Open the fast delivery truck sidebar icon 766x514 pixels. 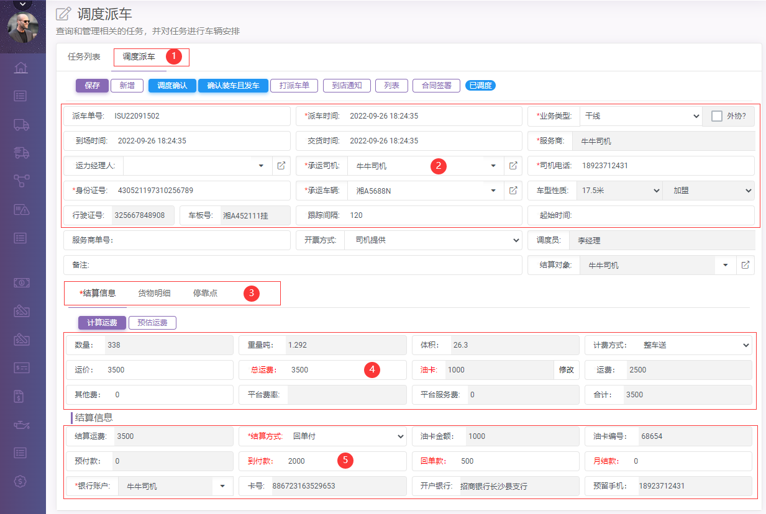22,153
